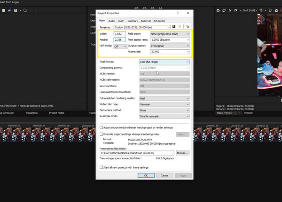Click timeline ruler at 00:00:01:00

point(64,126)
